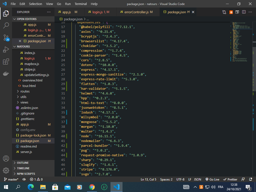Open Explorer Views and More Actions ellipsis
The image size is (256, 192).
coord(49,12)
